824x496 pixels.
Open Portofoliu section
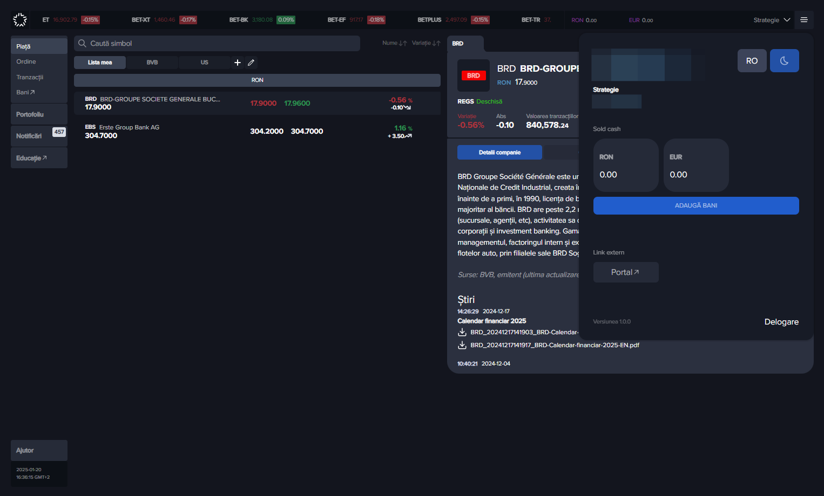pos(39,114)
